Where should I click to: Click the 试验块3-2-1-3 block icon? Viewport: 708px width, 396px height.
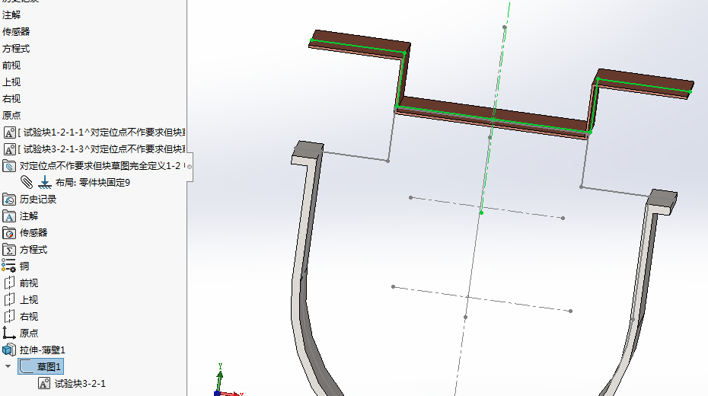click(10, 149)
